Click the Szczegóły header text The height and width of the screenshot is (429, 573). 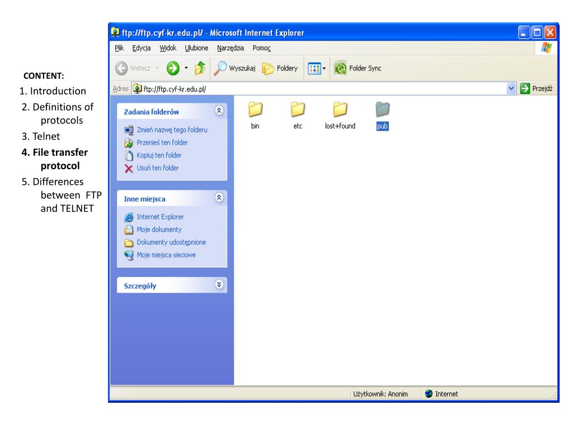tap(140, 286)
